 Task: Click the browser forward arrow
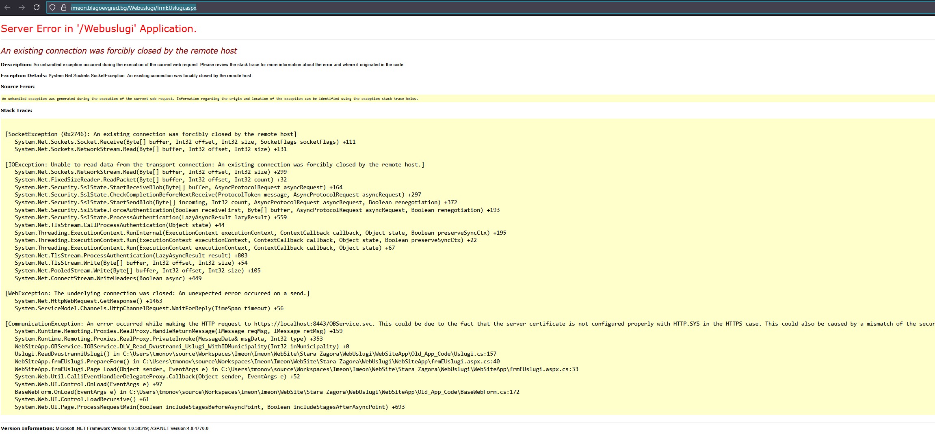[22, 7]
